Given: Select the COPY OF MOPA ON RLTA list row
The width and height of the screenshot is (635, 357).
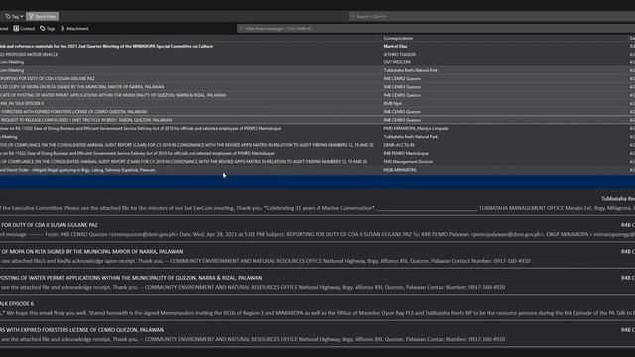Looking at the screenshot, I should [x=317, y=87].
